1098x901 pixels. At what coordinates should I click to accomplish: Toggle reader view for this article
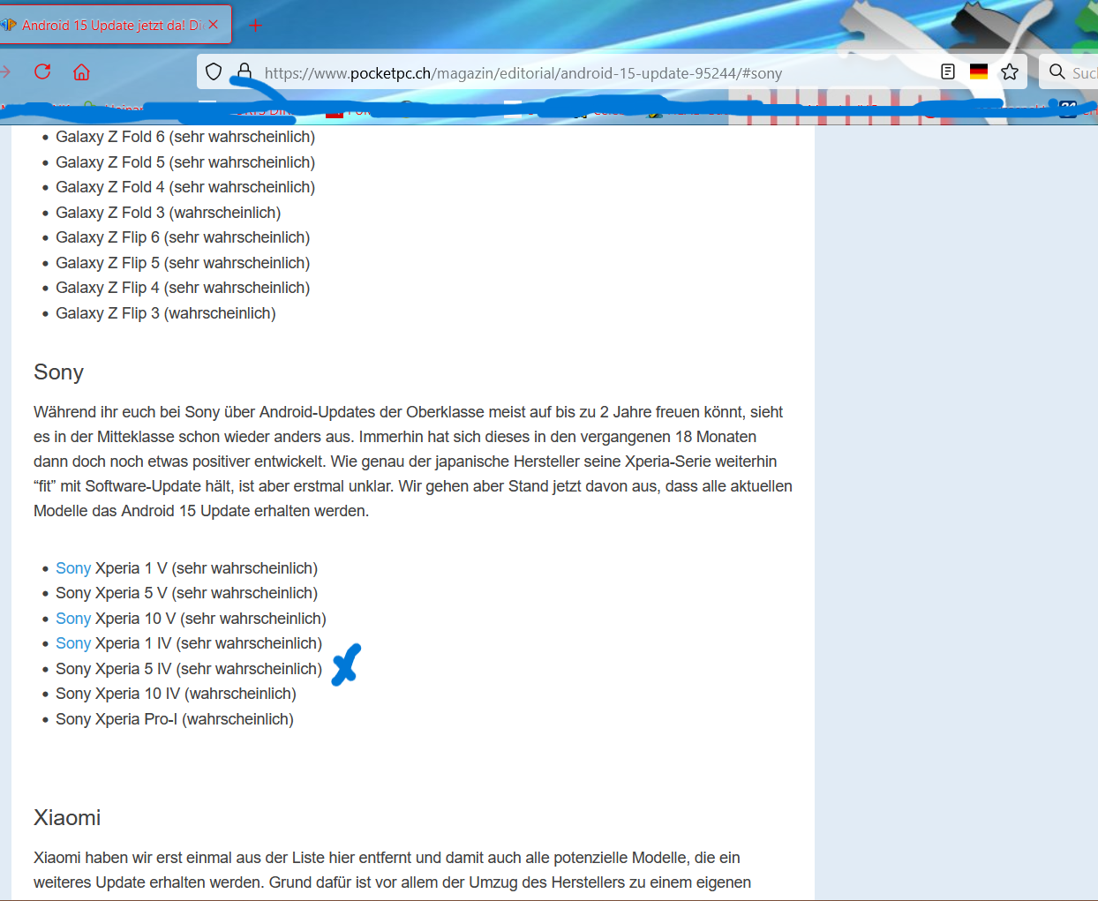click(948, 71)
